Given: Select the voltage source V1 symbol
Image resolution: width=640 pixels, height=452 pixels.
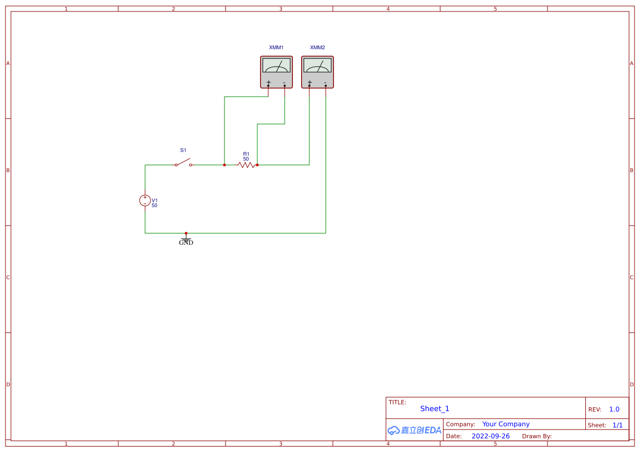Looking at the screenshot, I should point(145,200).
